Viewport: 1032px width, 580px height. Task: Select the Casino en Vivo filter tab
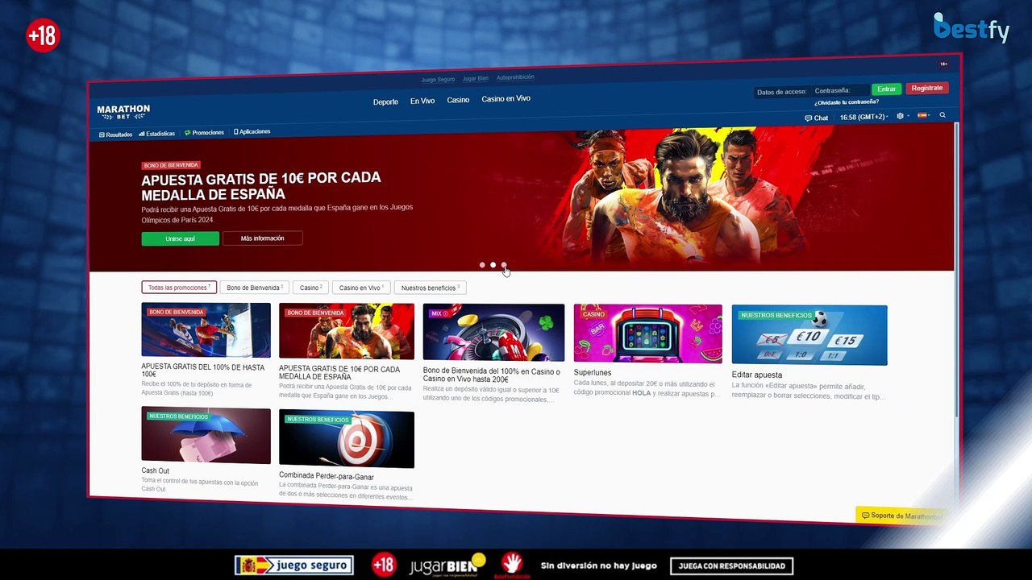click(x=360, y=288)
